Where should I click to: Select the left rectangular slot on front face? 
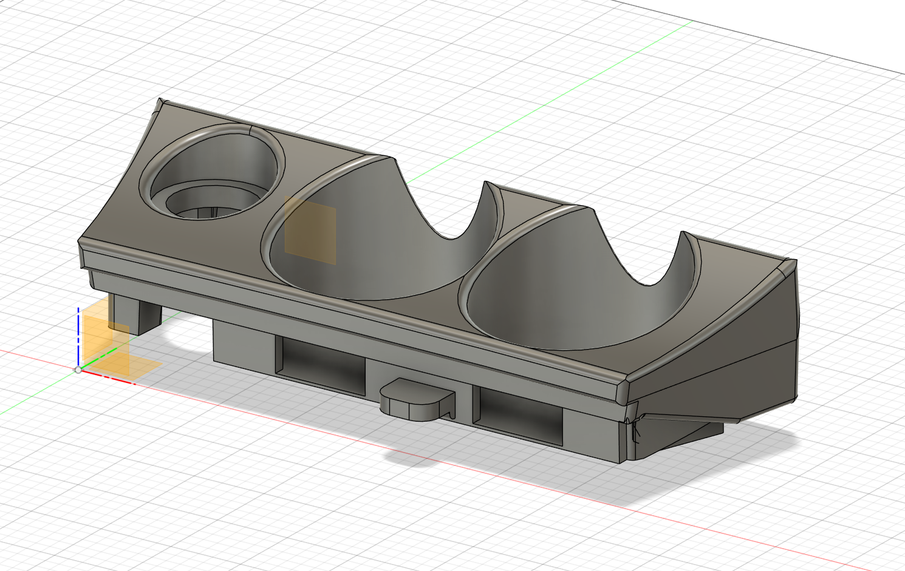point(320,365)
